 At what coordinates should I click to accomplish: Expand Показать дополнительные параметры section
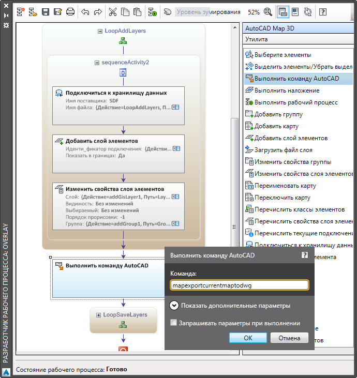(174, 306)
